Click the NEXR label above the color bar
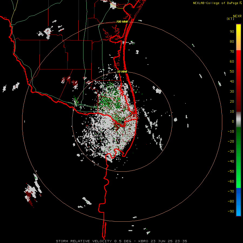Viewport: 243px width, 243px height. (x=237, y=16)
